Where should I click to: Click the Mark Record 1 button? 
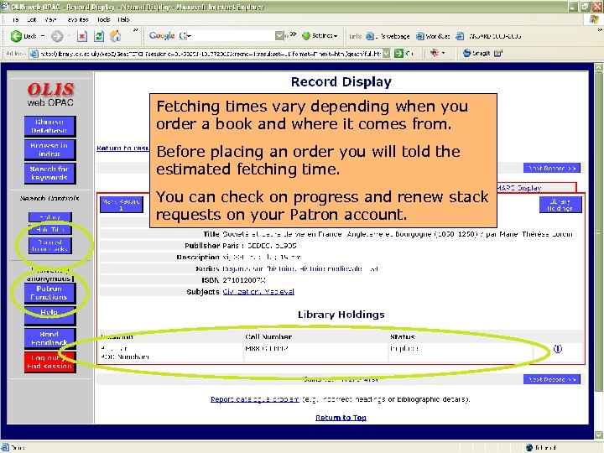122,205
